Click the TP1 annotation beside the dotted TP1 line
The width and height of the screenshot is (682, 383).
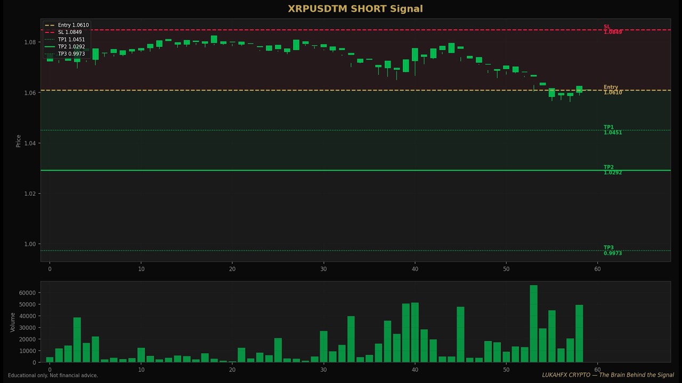[613, 130]
